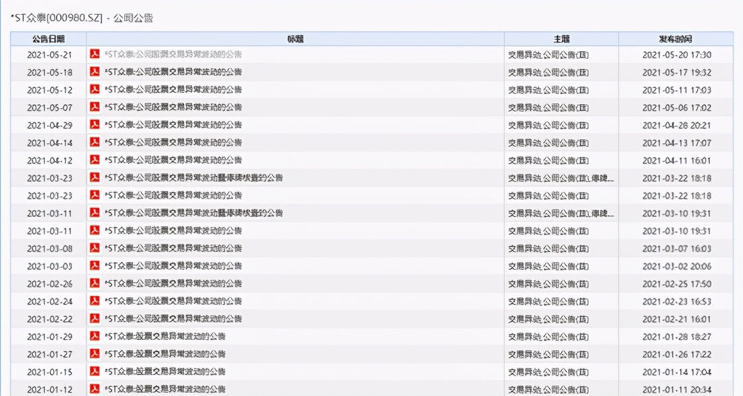Open the announcement title dated 2021-05-12
The image size is (743, 396).
point(173,90)
